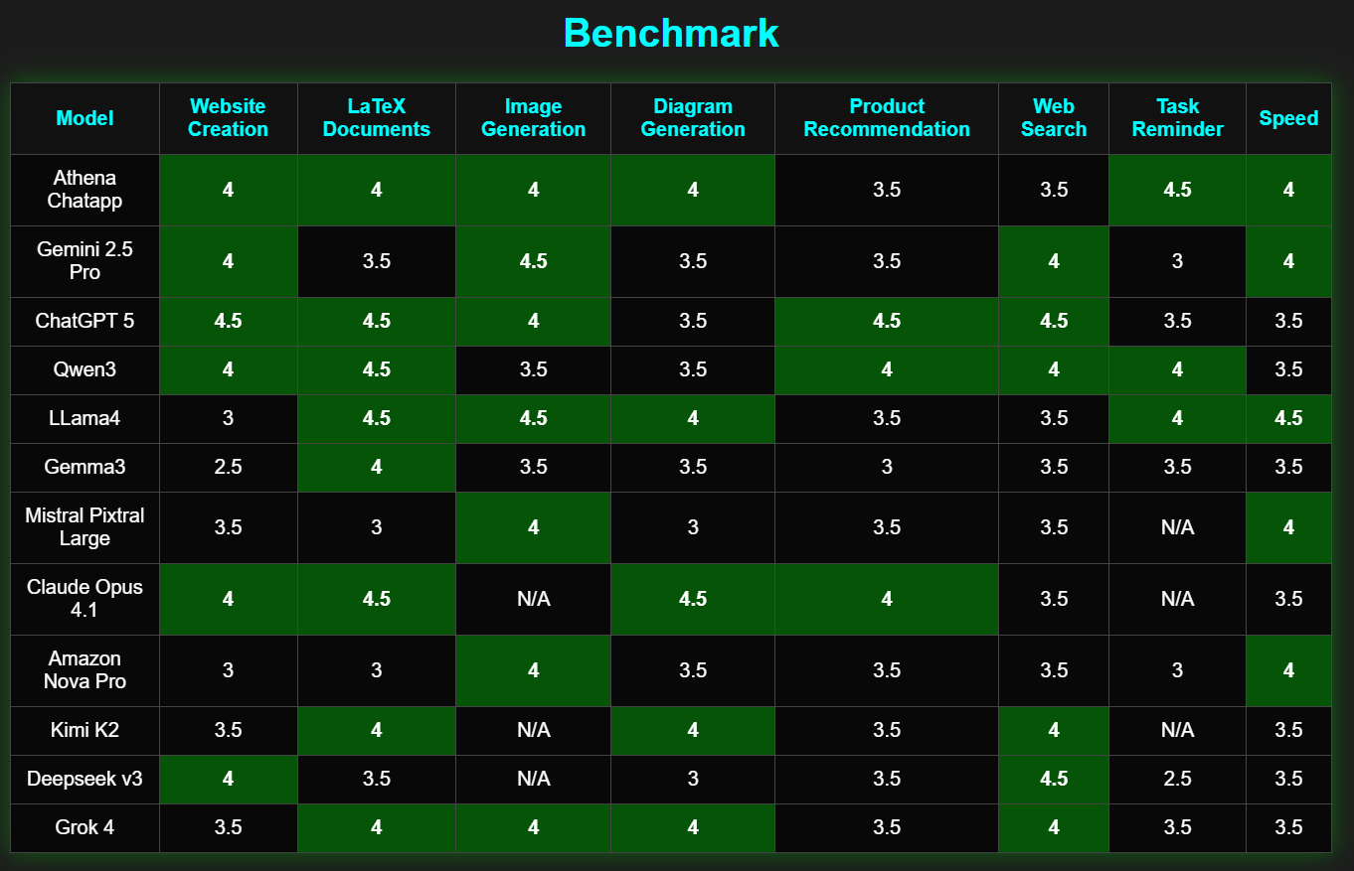The width and height of the screenshot is (1354, 871).
Task: Select Amazon Nova Pro's Image Generation score
Action: 534,670
